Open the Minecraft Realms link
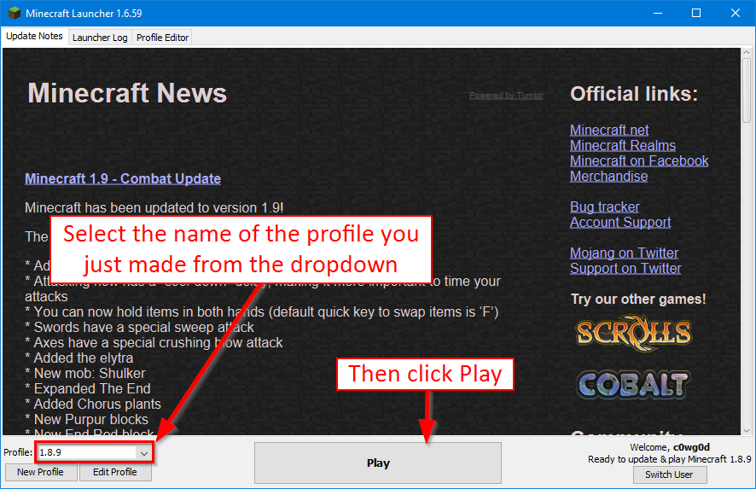Screen dimensions: 756x489 point(623,146)
